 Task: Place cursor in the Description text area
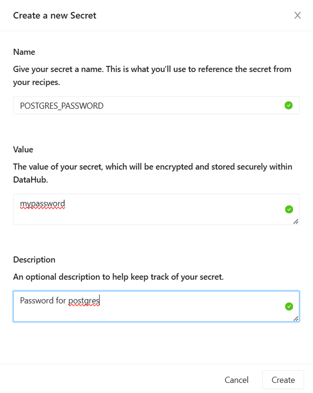[149, 310]
